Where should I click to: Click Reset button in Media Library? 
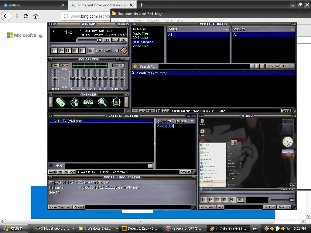click(x=285, y=110)
